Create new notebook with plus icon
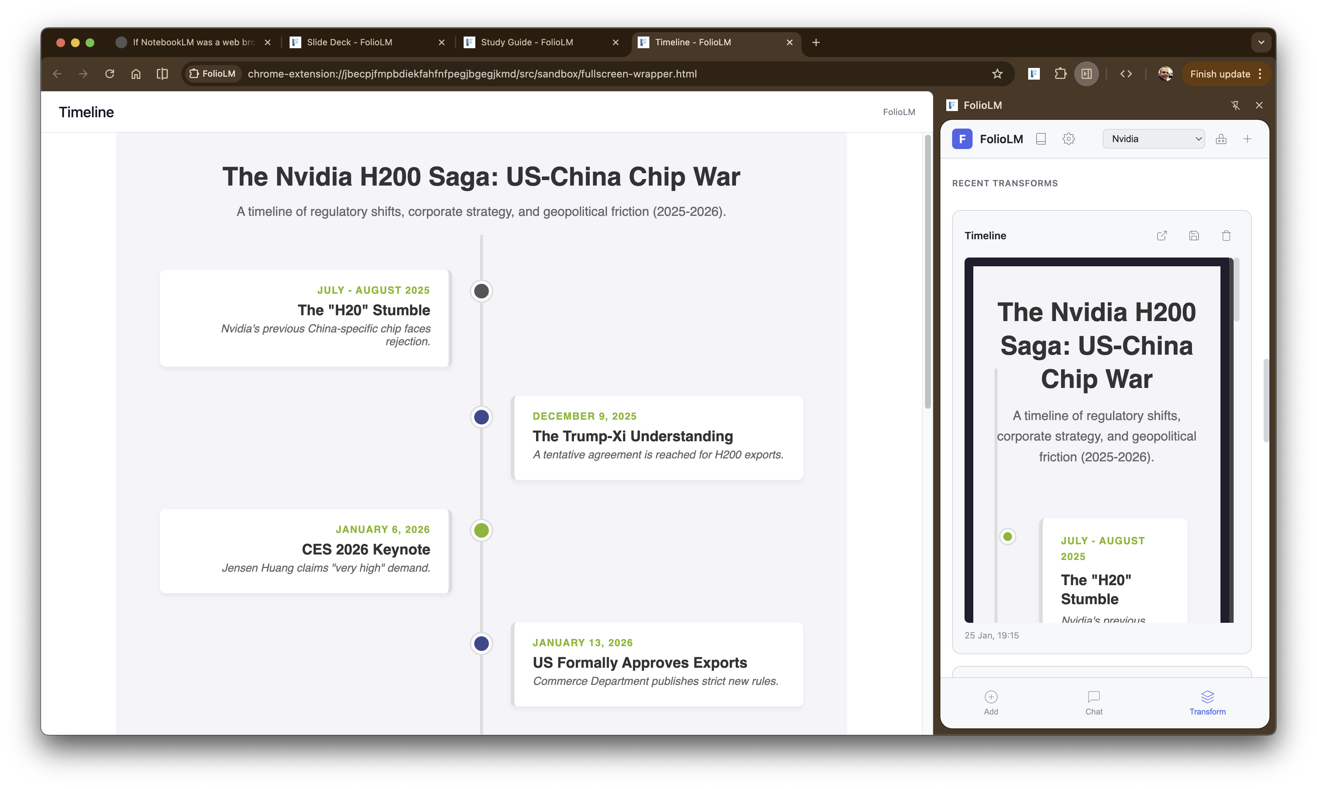The image size is (1317, 789). point(1247,139)
